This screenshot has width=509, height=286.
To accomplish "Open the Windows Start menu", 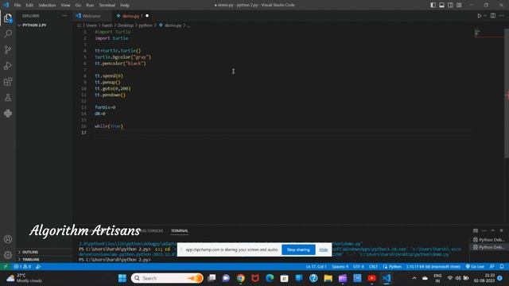I will tap(122, 278).
